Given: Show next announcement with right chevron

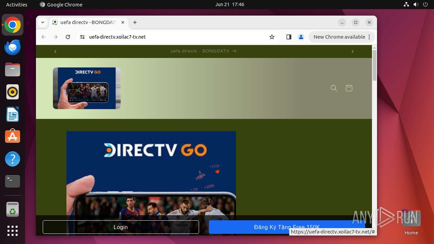Looking at the screenshot, I should 352,51.
